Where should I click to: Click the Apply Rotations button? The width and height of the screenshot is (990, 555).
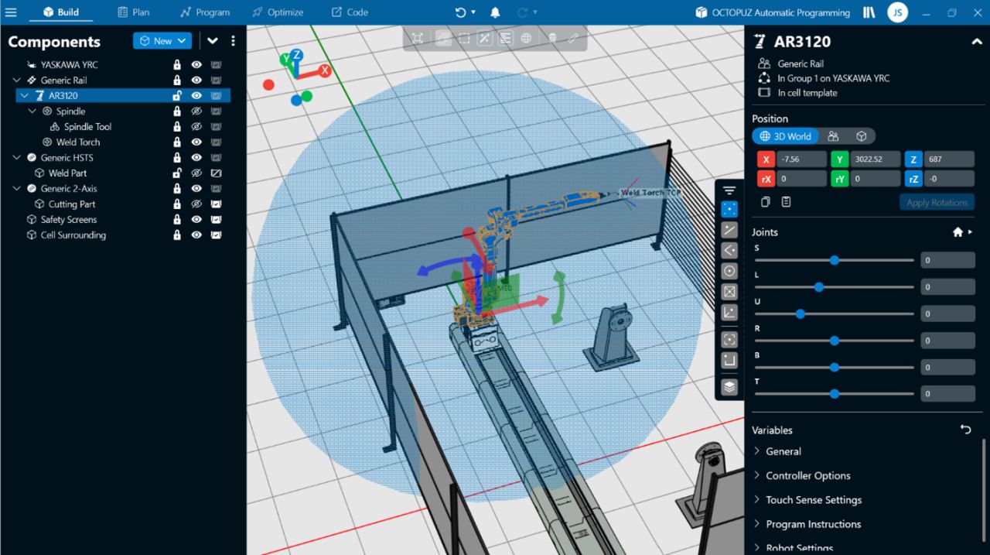click(x=937, y=202)
